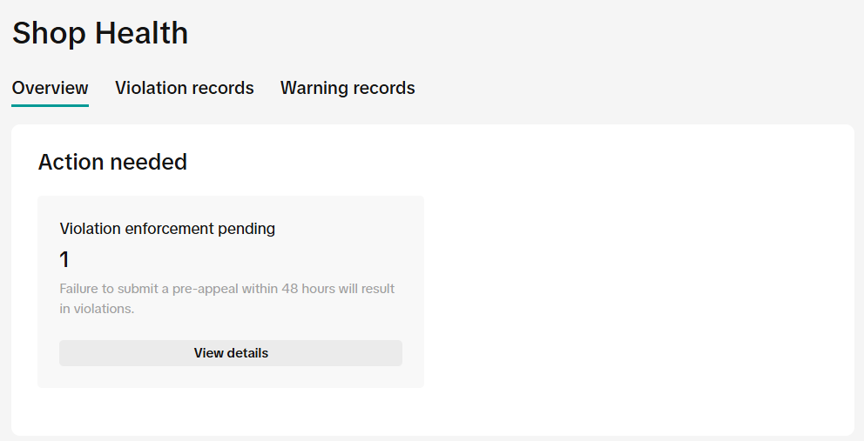Click the word "pending" in the card title

point(246,229)
